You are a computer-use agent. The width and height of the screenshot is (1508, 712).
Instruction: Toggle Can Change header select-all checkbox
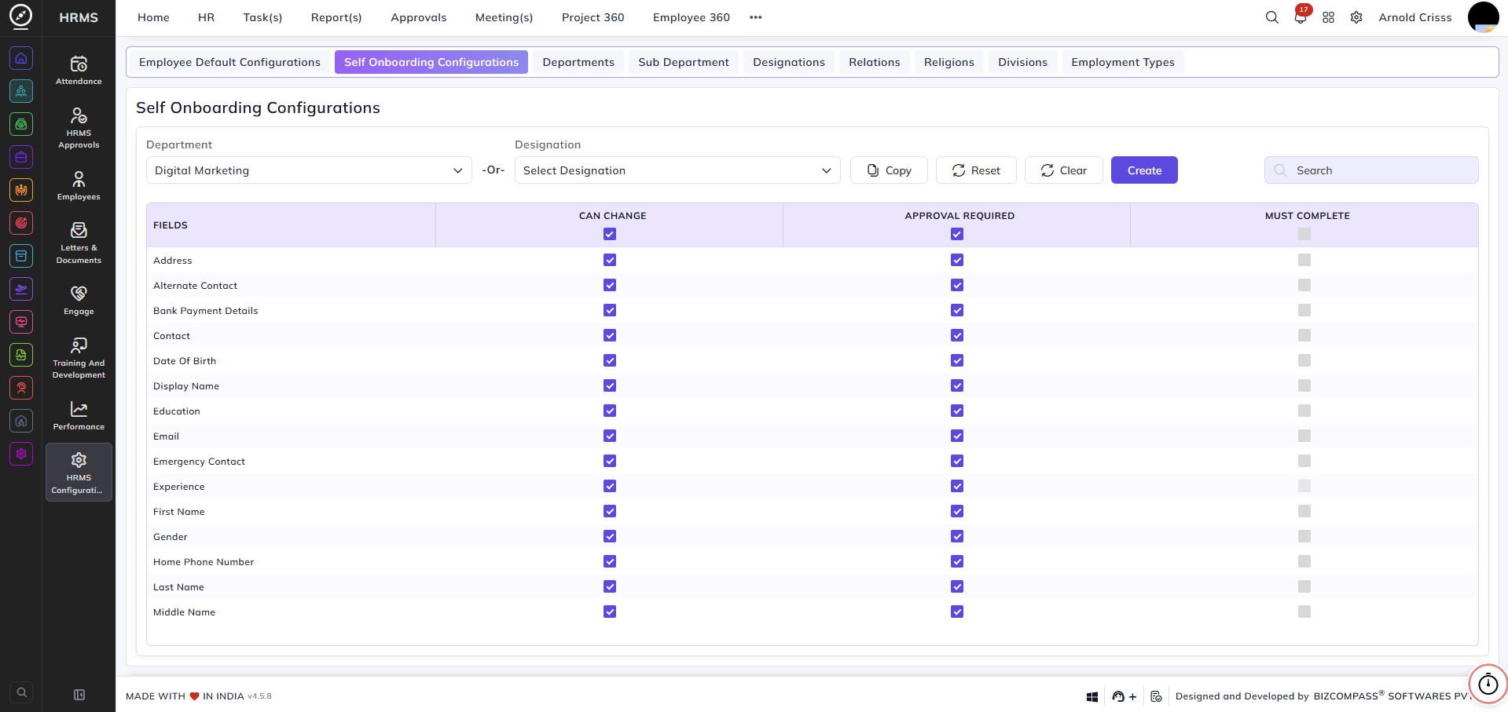pyautogui.click(x=610, y=234)
